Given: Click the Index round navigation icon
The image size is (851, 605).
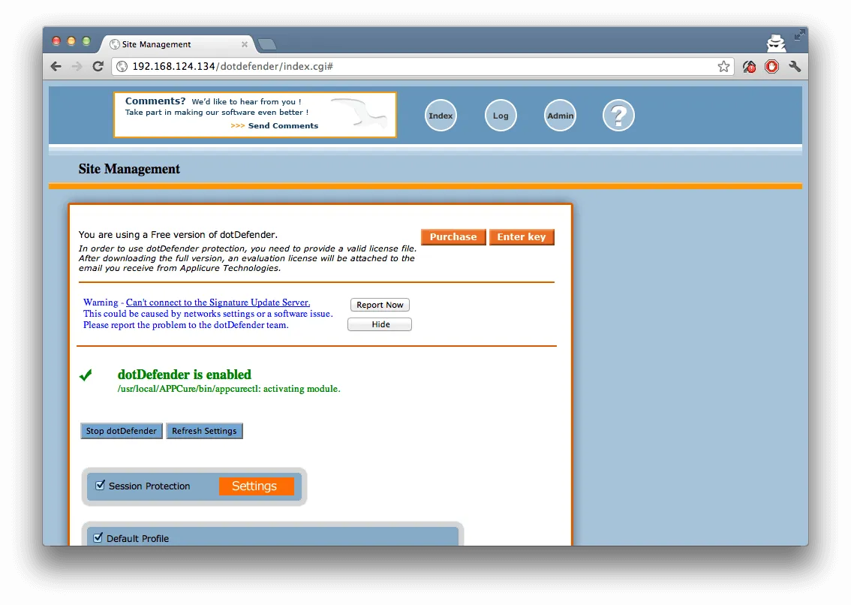Looking at the screenshot, I should click(441, 116).
